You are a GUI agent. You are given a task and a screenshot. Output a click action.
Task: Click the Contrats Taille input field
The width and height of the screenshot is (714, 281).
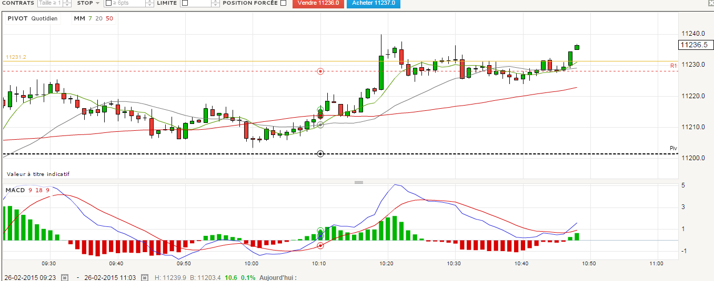coord(51,3)
